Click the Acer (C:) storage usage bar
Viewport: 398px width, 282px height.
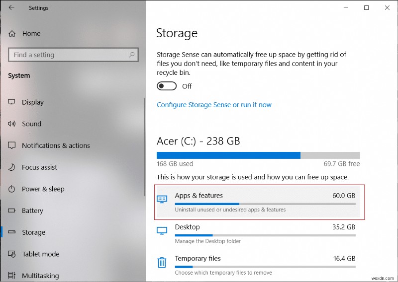click(x=258, y=155)
